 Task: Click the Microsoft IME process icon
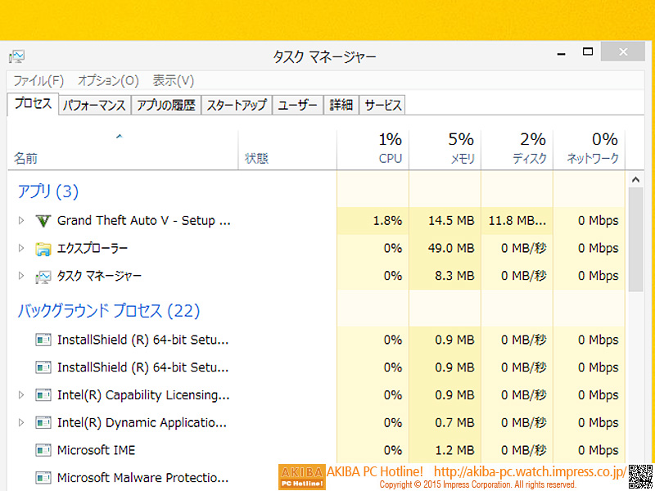coord(43,450)
